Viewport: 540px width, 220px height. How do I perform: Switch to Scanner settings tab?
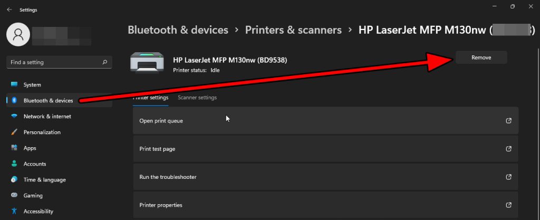(197, 98)
